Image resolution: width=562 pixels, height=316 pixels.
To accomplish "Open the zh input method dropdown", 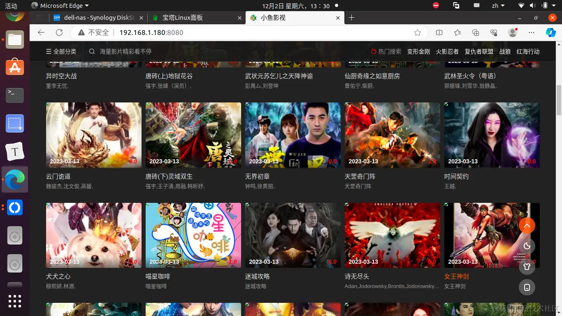I will coord(497,6).
